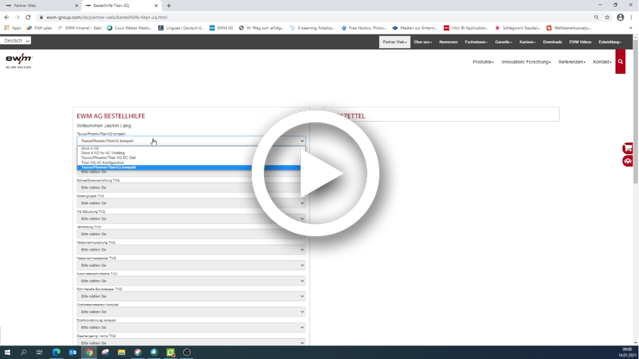
Task: Open the red shopping cart side icon
Action: tap(628, 148)
